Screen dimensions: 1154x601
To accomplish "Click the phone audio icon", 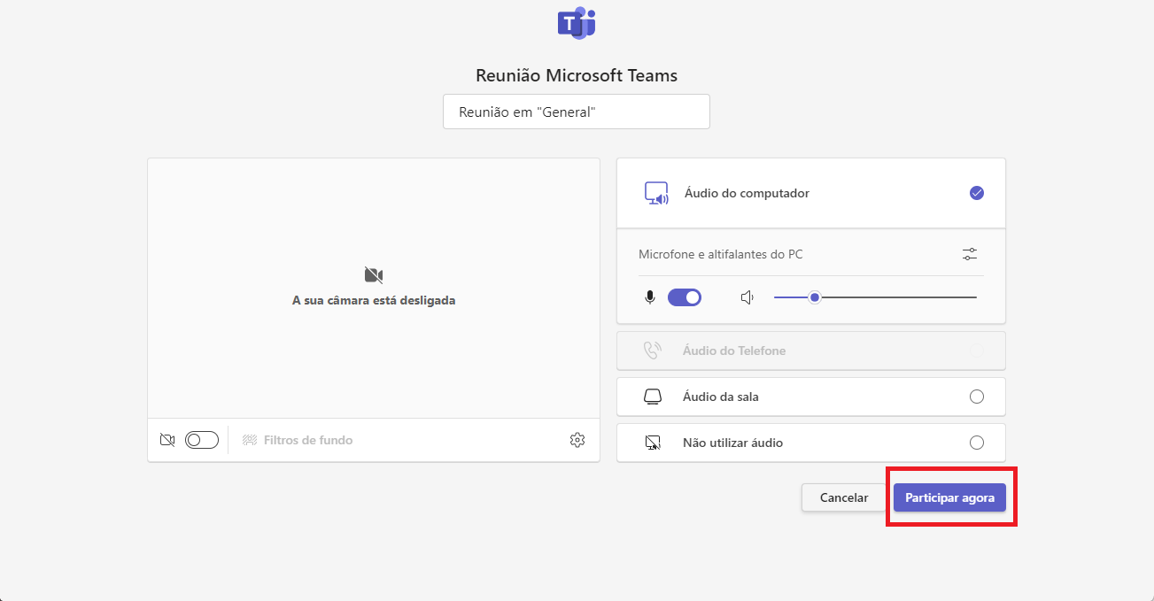I will coord(653,351).
